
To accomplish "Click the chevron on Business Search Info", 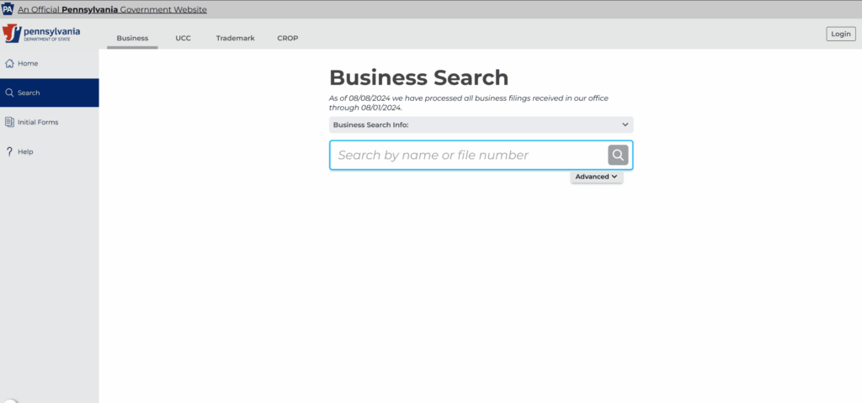I will click(x=625, y=125).
